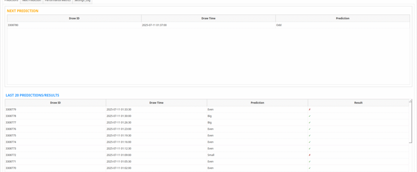Click the green check result for draw 3308776
417x172 pixels.
click(x=309, y=129)
